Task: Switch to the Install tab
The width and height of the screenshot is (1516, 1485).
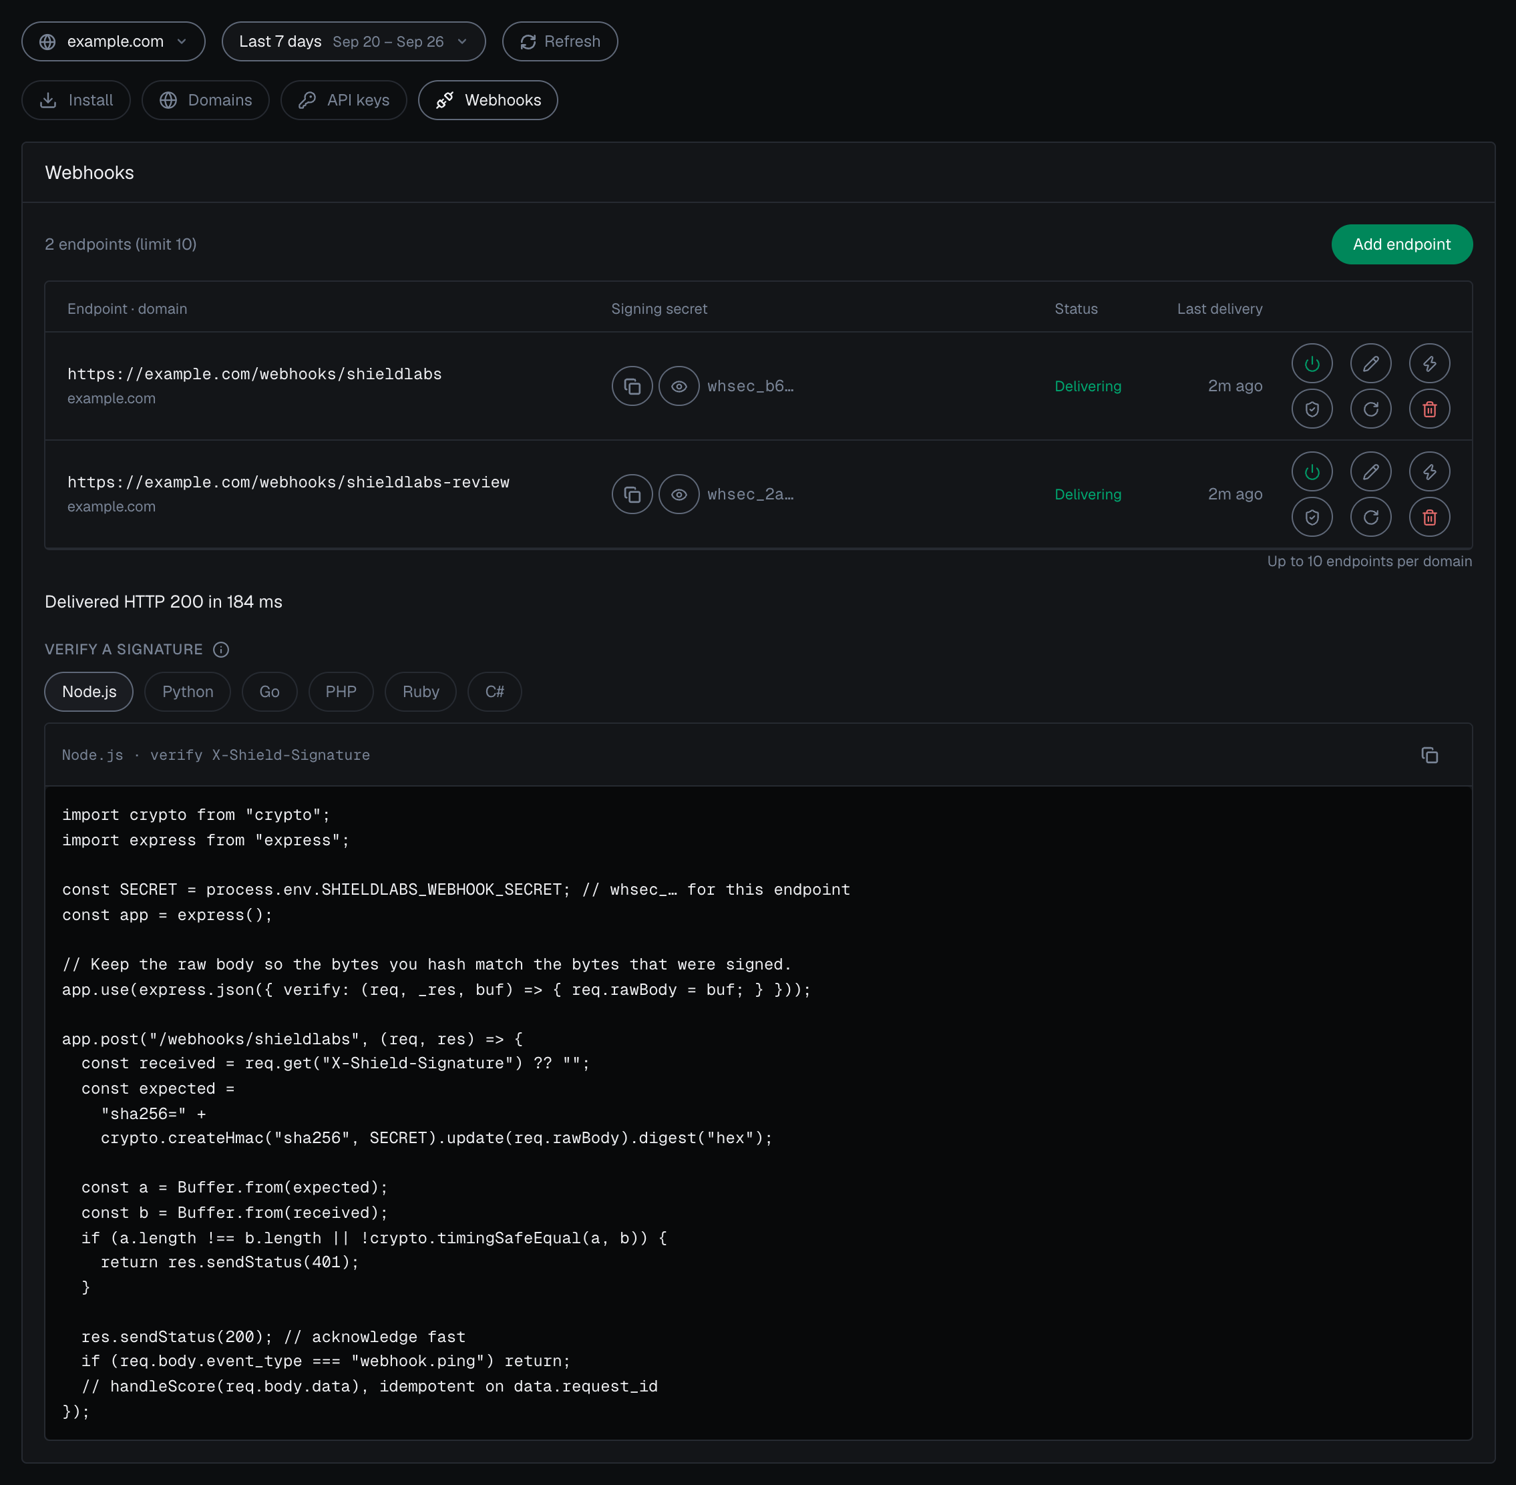Action: [x=75, y=100]
